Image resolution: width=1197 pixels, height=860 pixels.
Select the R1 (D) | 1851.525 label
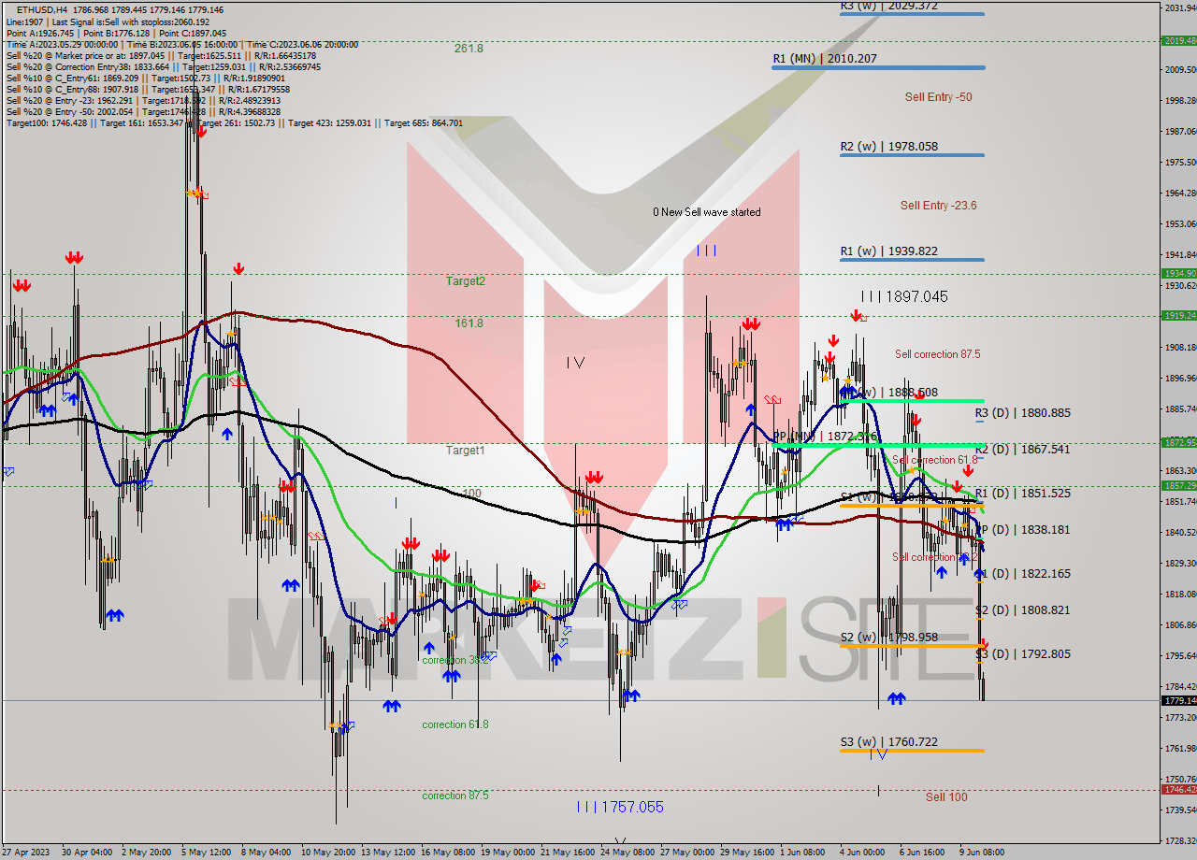(1023, 494)
